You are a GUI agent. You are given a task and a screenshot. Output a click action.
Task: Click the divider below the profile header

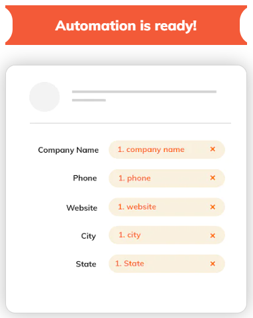pyautogui.click(x=130, y=123)
